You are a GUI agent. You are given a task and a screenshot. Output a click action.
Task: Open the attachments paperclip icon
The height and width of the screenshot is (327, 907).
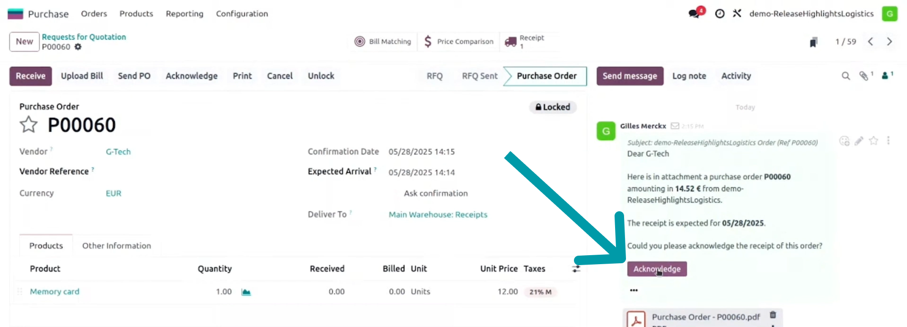pos(863,76)
